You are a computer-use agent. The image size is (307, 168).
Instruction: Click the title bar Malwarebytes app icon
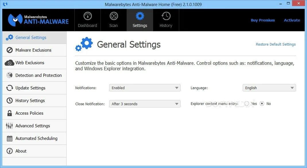point(5,4)
